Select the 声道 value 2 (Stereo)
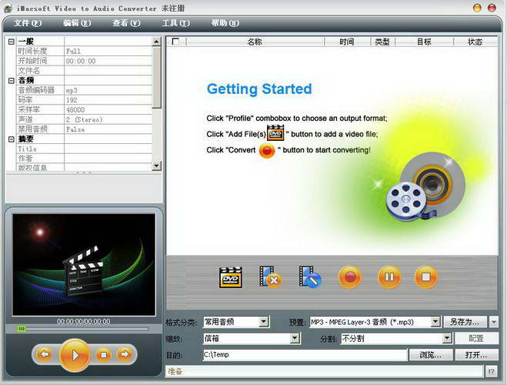 84,119
